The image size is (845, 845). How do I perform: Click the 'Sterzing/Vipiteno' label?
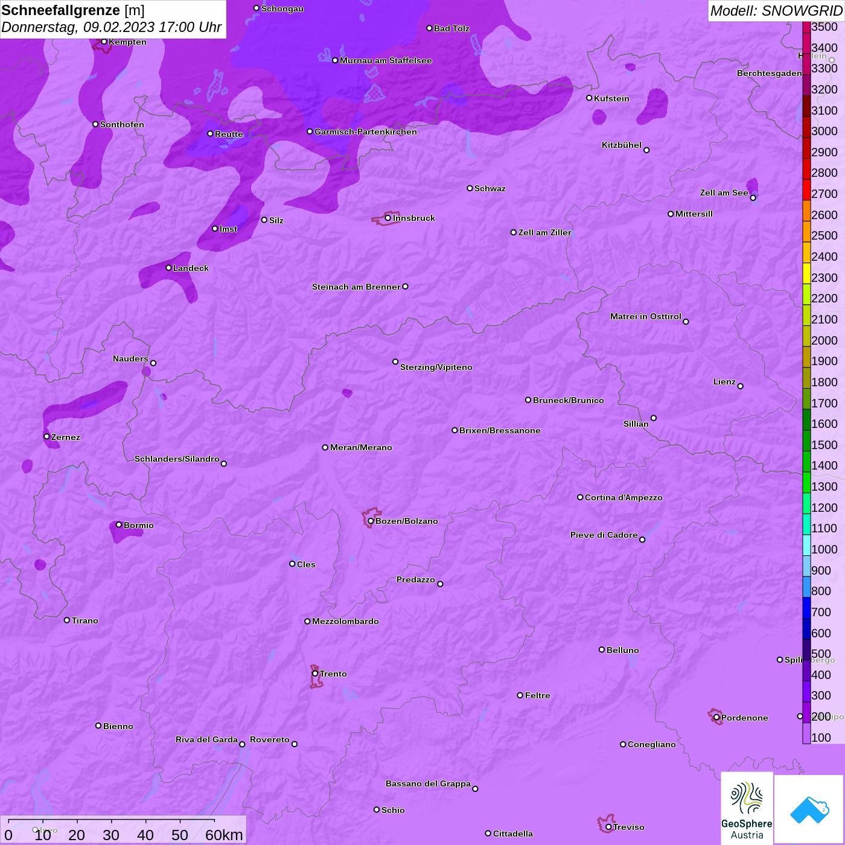436,367
